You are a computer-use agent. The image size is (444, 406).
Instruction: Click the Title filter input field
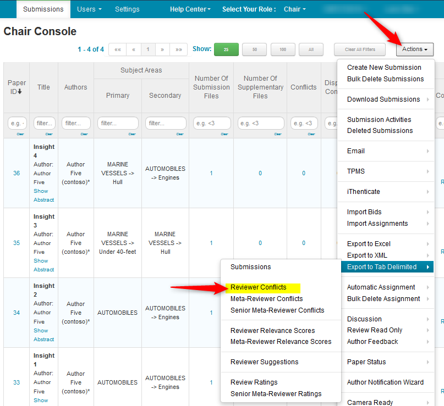[x=44, y=123]
